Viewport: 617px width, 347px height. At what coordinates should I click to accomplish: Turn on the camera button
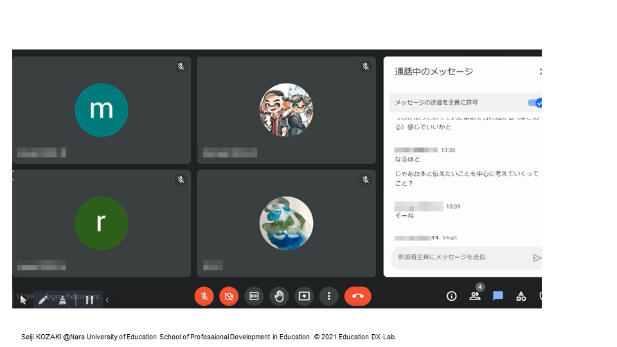click(228, 296)
